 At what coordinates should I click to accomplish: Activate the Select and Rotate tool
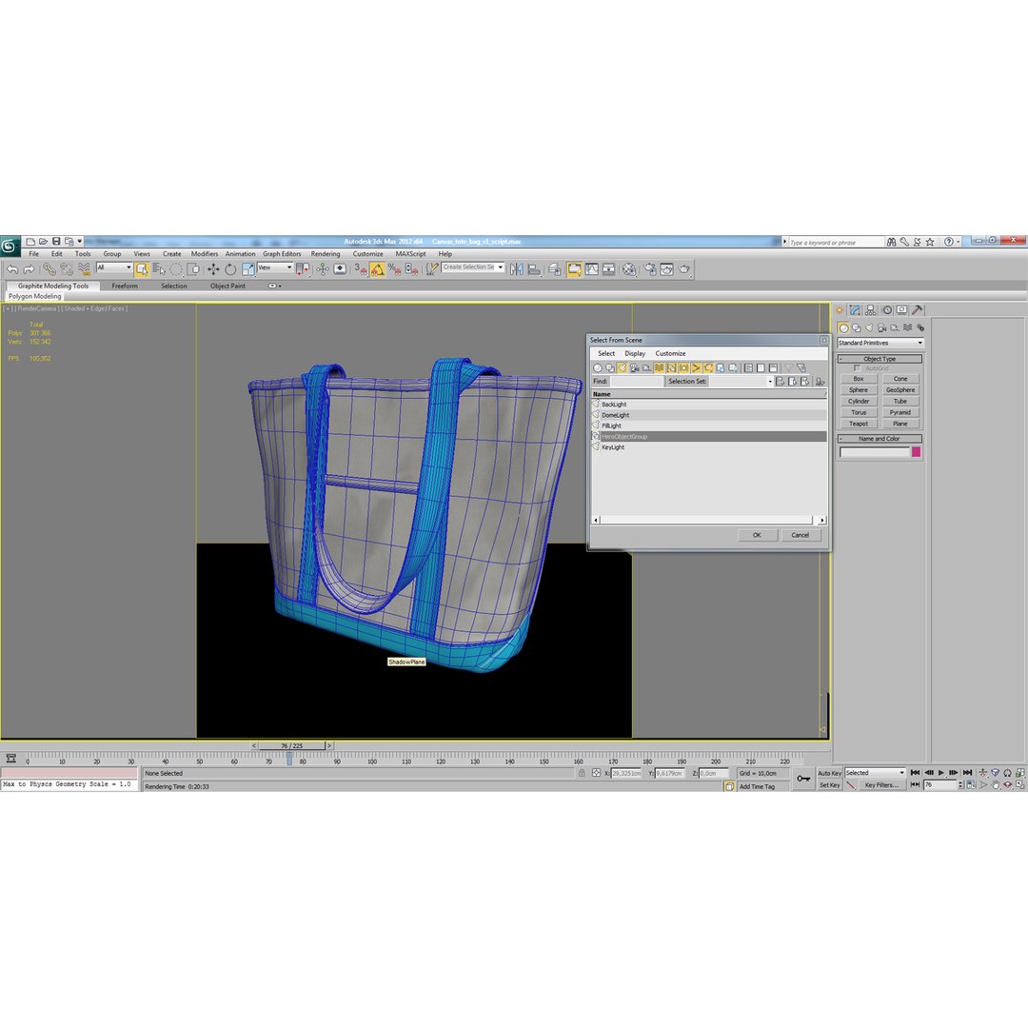230,269
